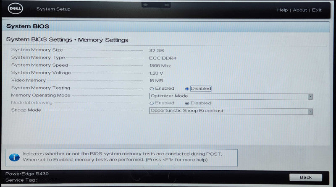Open the Memory Operating Mode dropdown
Screen dimensions: 336x187
(231, 96)
